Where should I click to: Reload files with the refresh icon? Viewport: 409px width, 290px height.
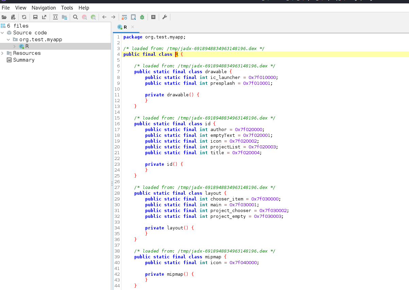pos(24,17)
